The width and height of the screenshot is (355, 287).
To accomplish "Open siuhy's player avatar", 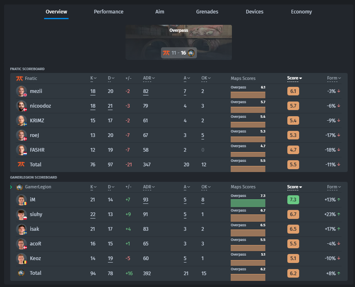I will (21, 214).
